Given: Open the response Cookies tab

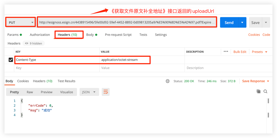Looking at the screenshot, I should pyautogui.click(x=23, y=81).
